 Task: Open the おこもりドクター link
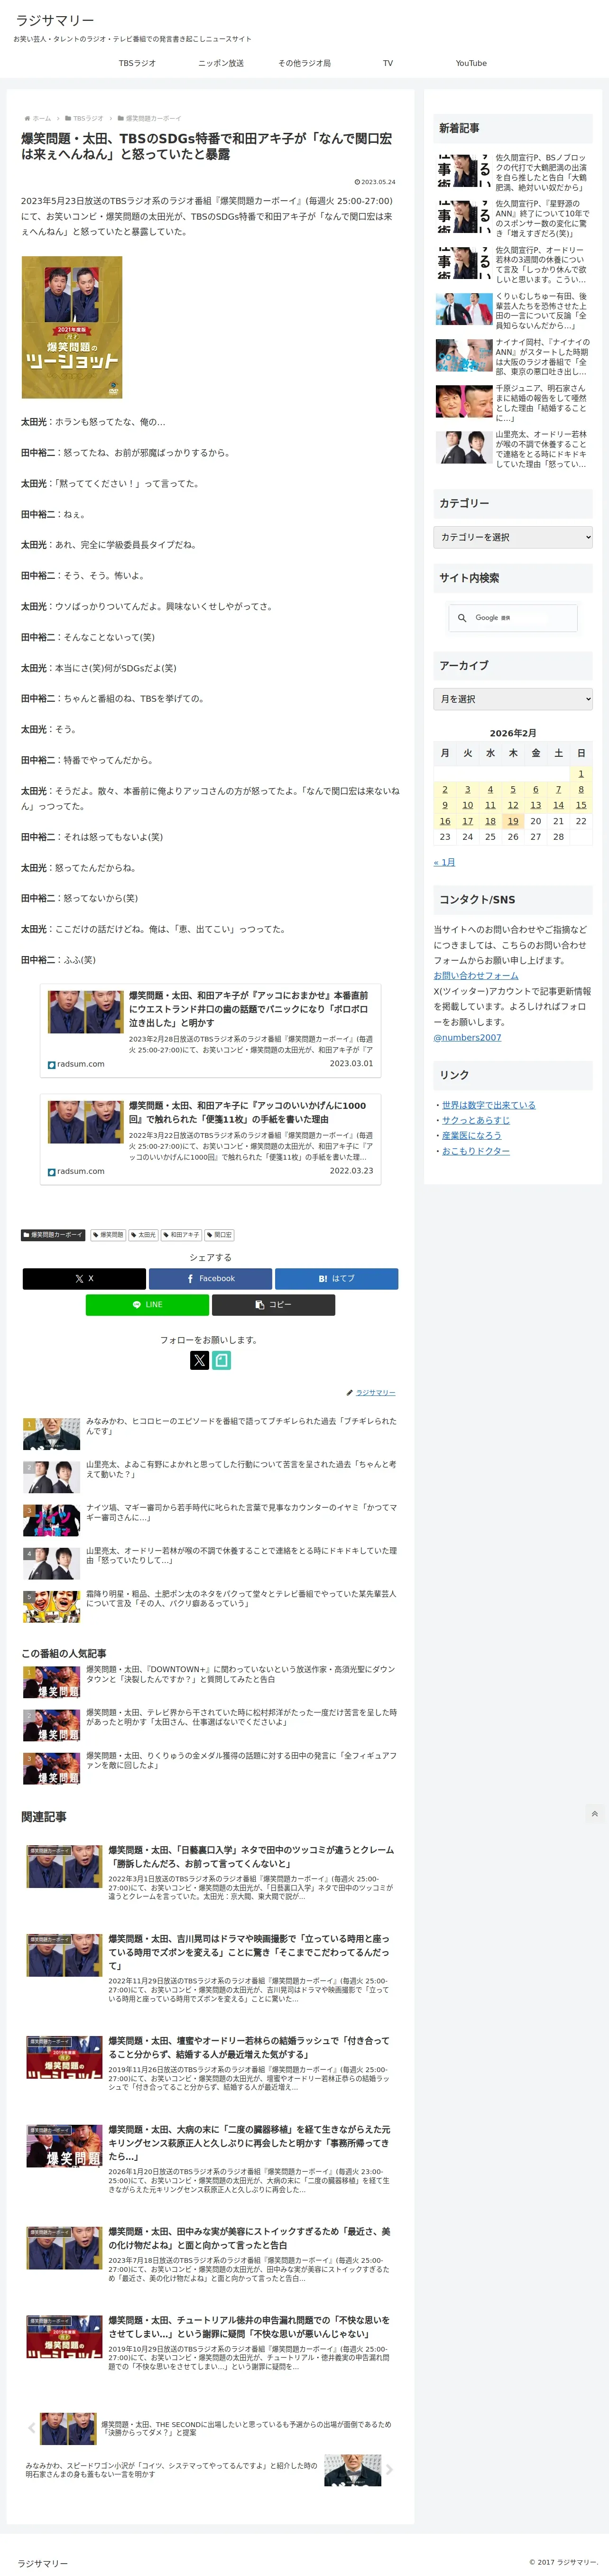[x=476, y=1151]
